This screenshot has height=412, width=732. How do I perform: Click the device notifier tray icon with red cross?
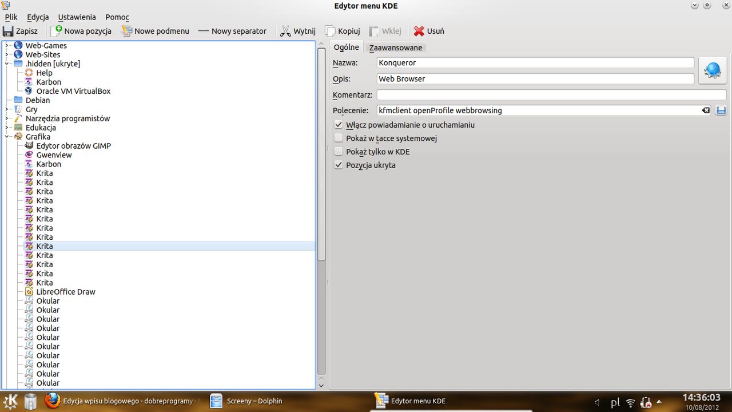[x=646, y=402]
